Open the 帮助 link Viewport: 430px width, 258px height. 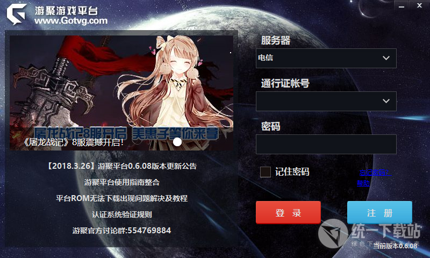(363, 183)
